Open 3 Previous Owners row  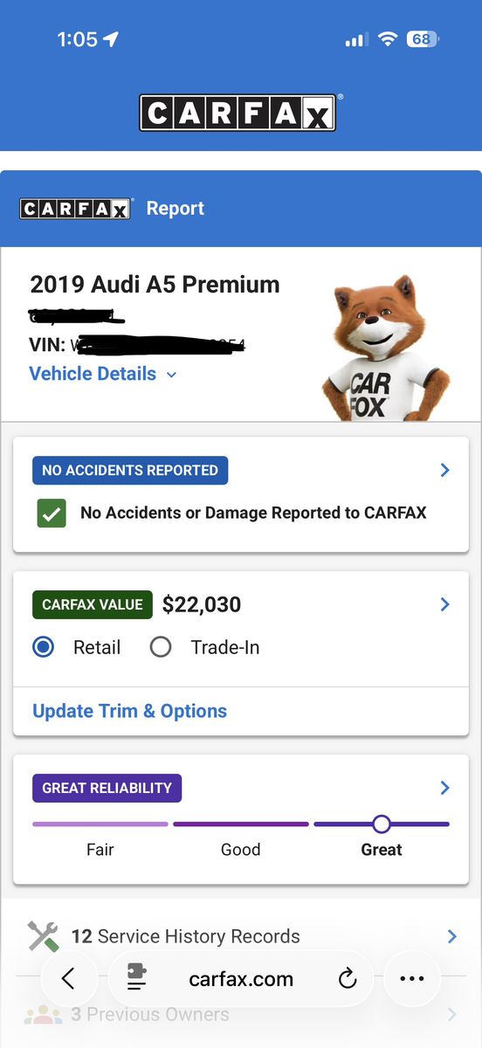click(x=241, y=1015)
